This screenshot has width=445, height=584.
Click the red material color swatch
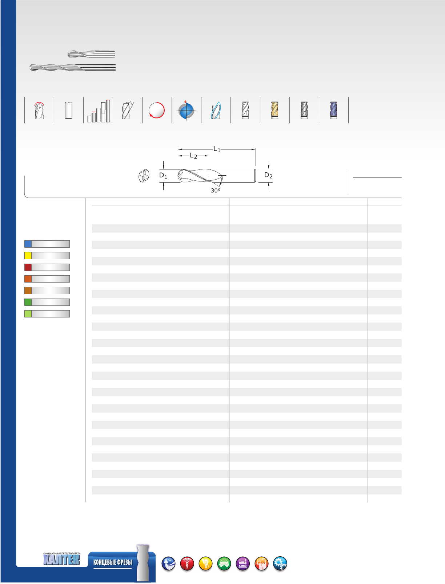[28, 267]
